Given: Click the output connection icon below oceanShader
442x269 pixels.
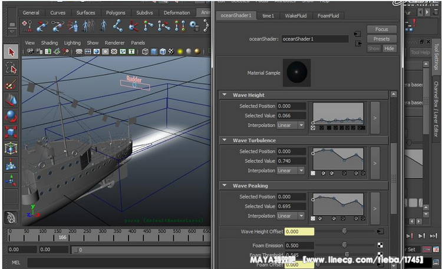Looking at the screenshot, I should click(358, 44).
